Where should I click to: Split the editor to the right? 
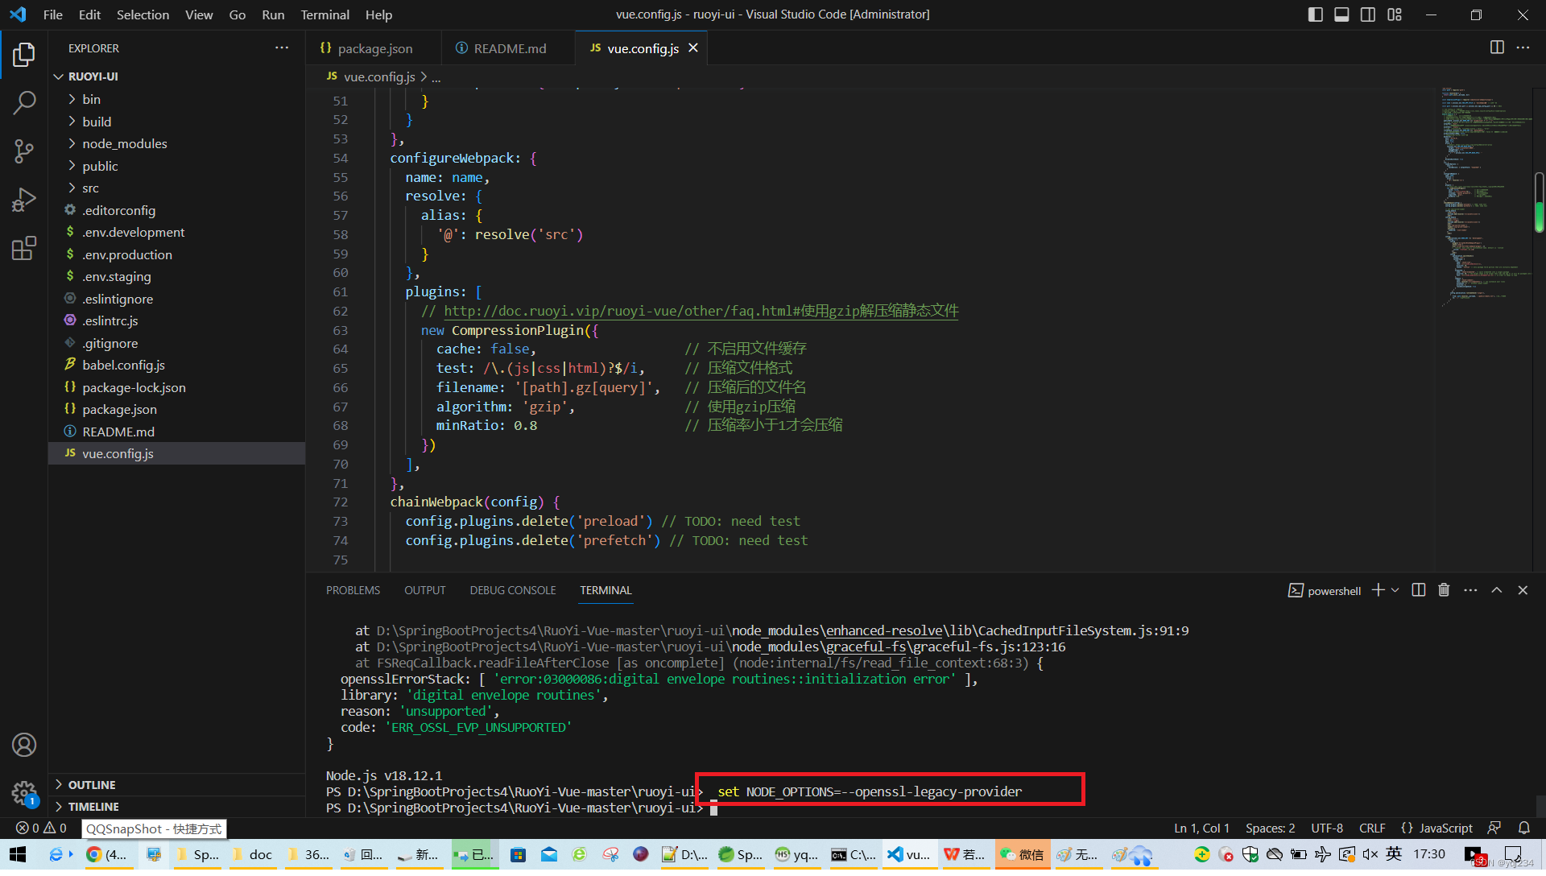(x=1497, y=48)
